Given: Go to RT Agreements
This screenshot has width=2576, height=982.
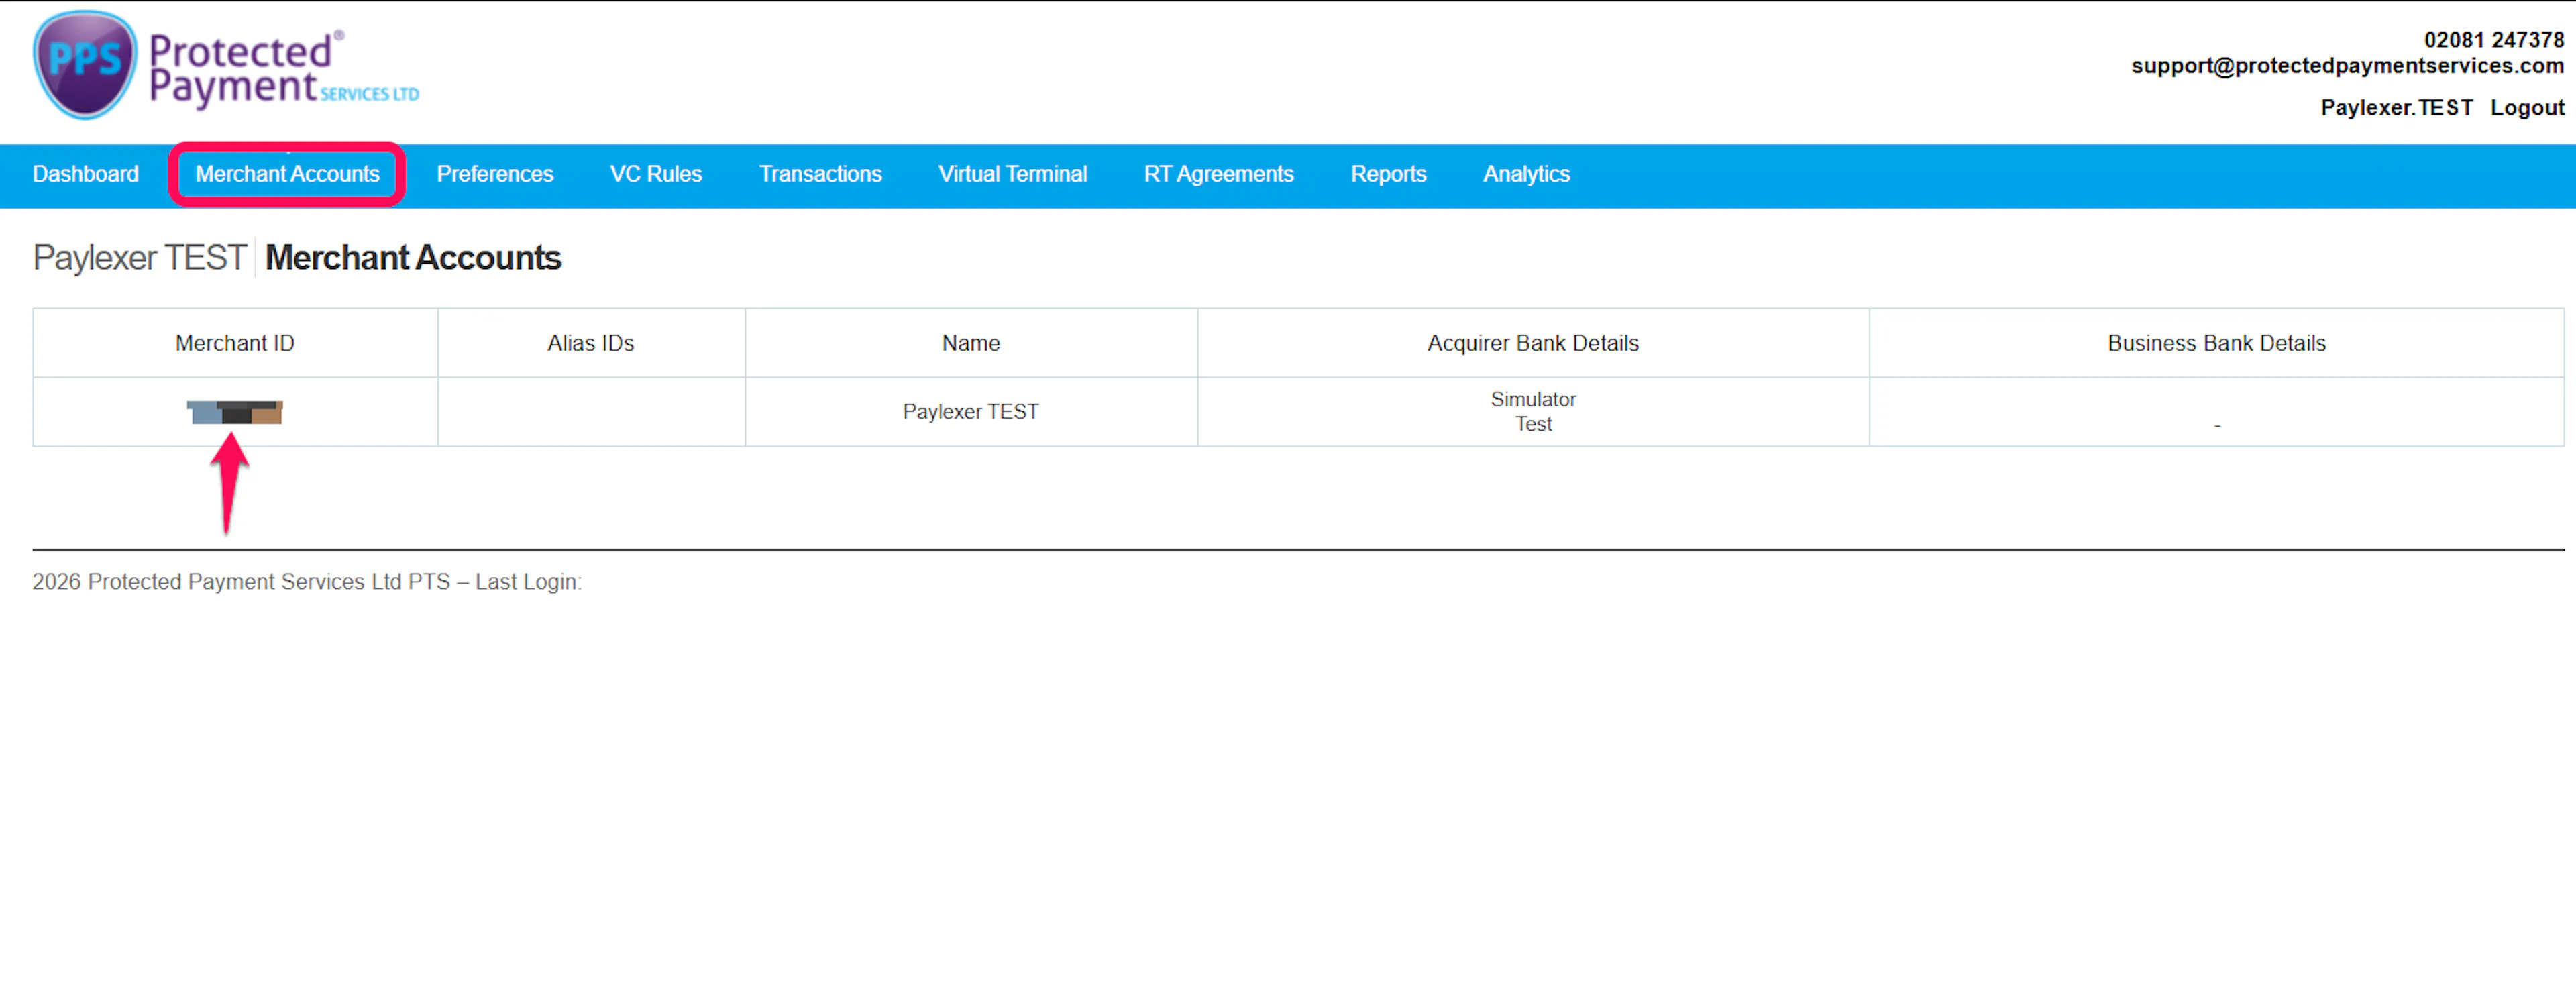Looking at the screenshot, I should coord(1219,174).
